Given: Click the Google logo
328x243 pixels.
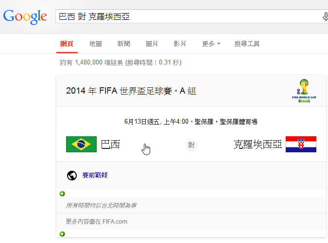Looking at the screenshot, I should point(25,17).
